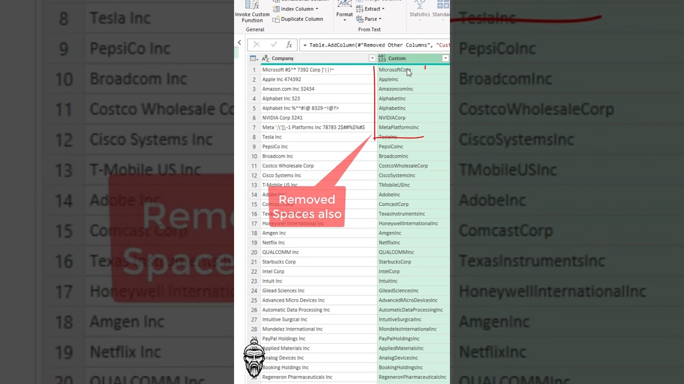Click the Format text icon
Screen dimensions: 684x384
(x=345, y=4)
